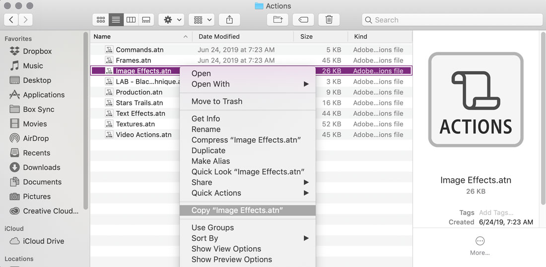This screenshot has width=546, height=267.
Task: Click the More button in preview pane
Action: point(480,245)
